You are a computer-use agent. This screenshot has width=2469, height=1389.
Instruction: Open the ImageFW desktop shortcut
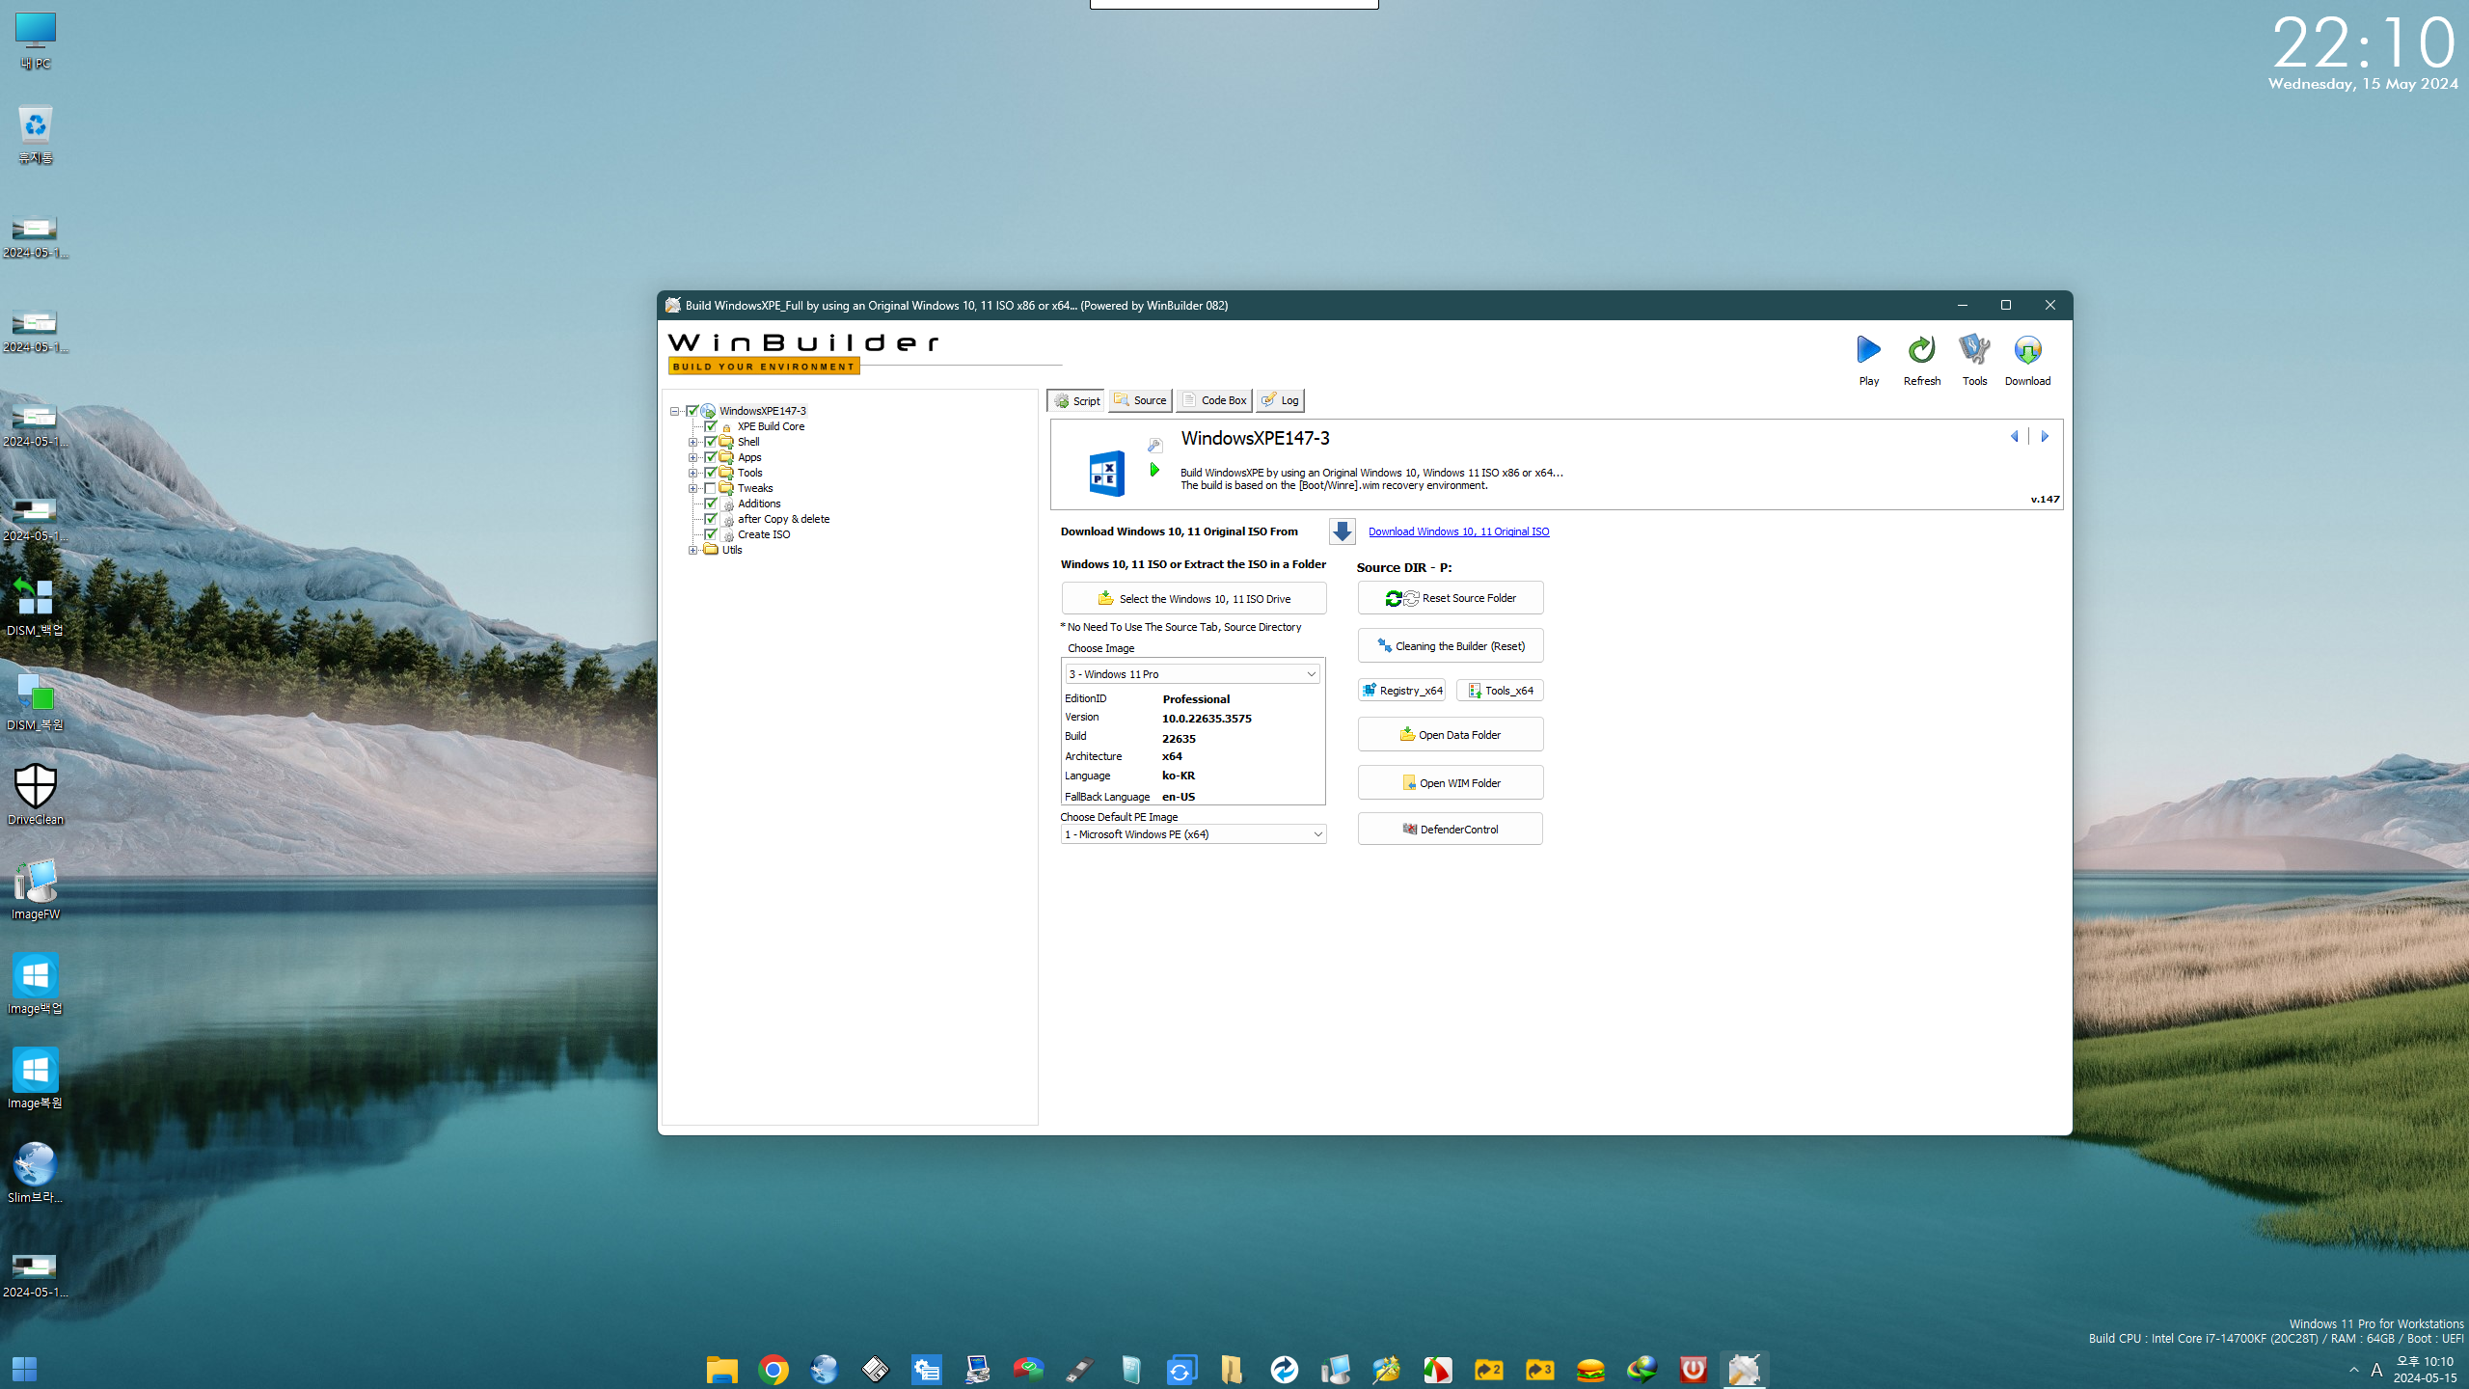pos(36,889)
